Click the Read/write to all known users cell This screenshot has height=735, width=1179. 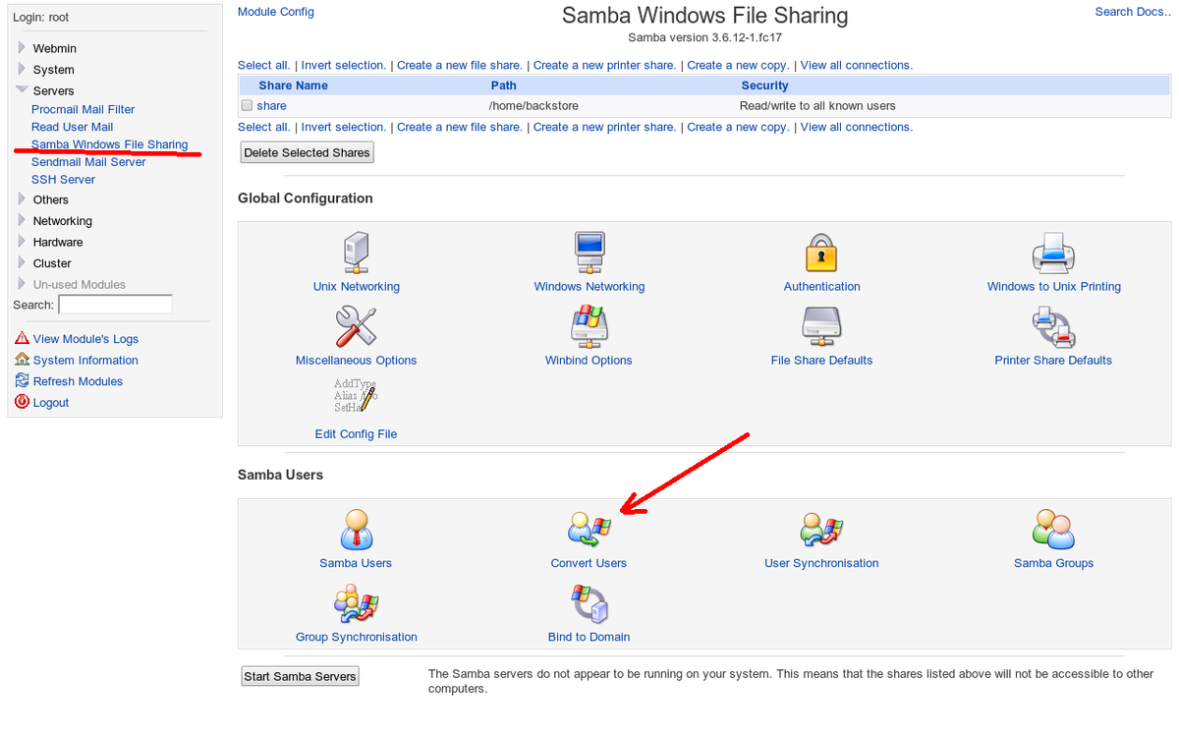[x=817, y=105]
